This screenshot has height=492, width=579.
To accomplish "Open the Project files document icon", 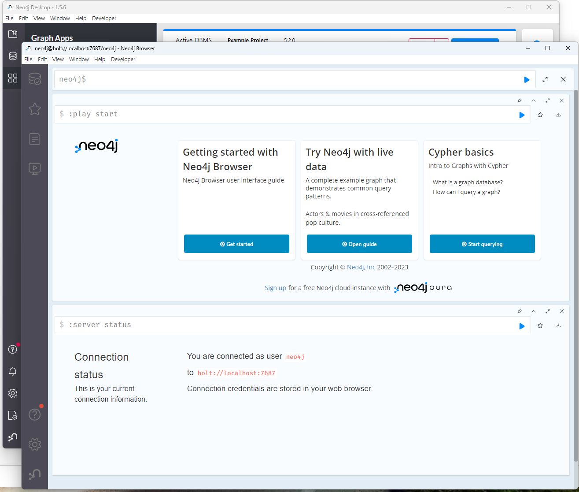I will [35, 139].
